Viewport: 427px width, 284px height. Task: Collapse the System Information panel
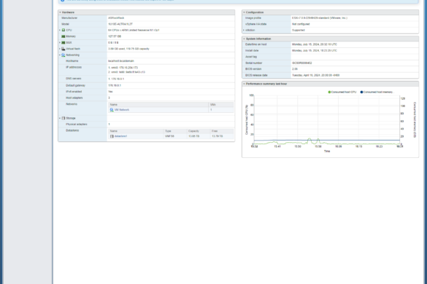click(x=244, y=39)
